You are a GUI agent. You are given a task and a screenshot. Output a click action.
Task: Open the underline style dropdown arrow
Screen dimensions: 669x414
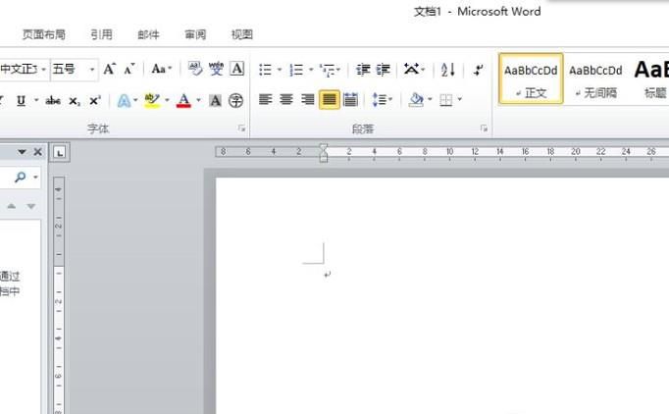[x=36, y=101]
